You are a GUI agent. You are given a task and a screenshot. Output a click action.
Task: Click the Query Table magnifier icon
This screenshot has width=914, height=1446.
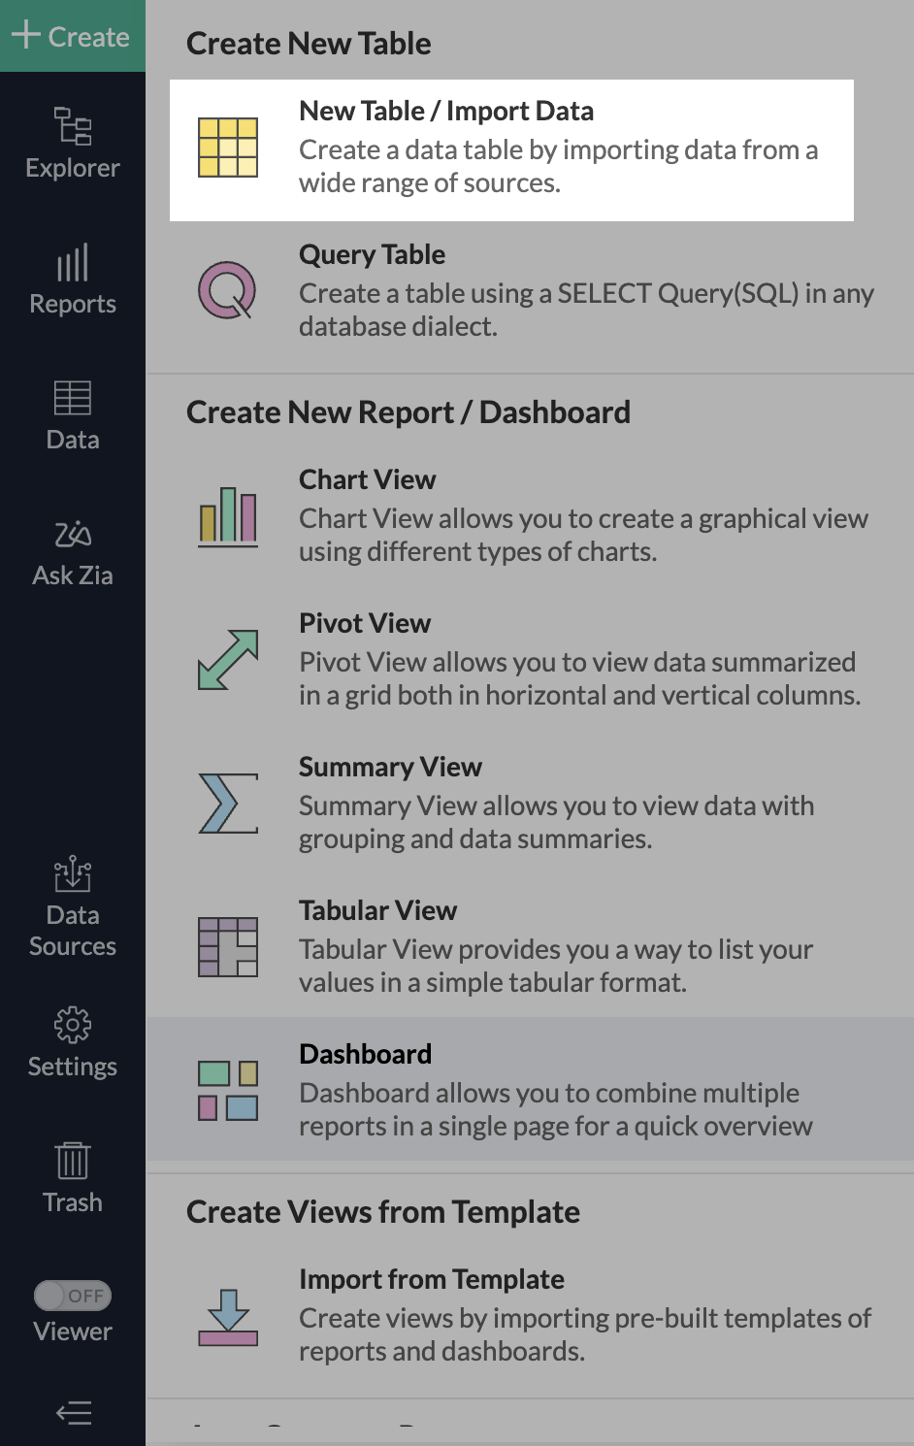[x=228, y=290]
